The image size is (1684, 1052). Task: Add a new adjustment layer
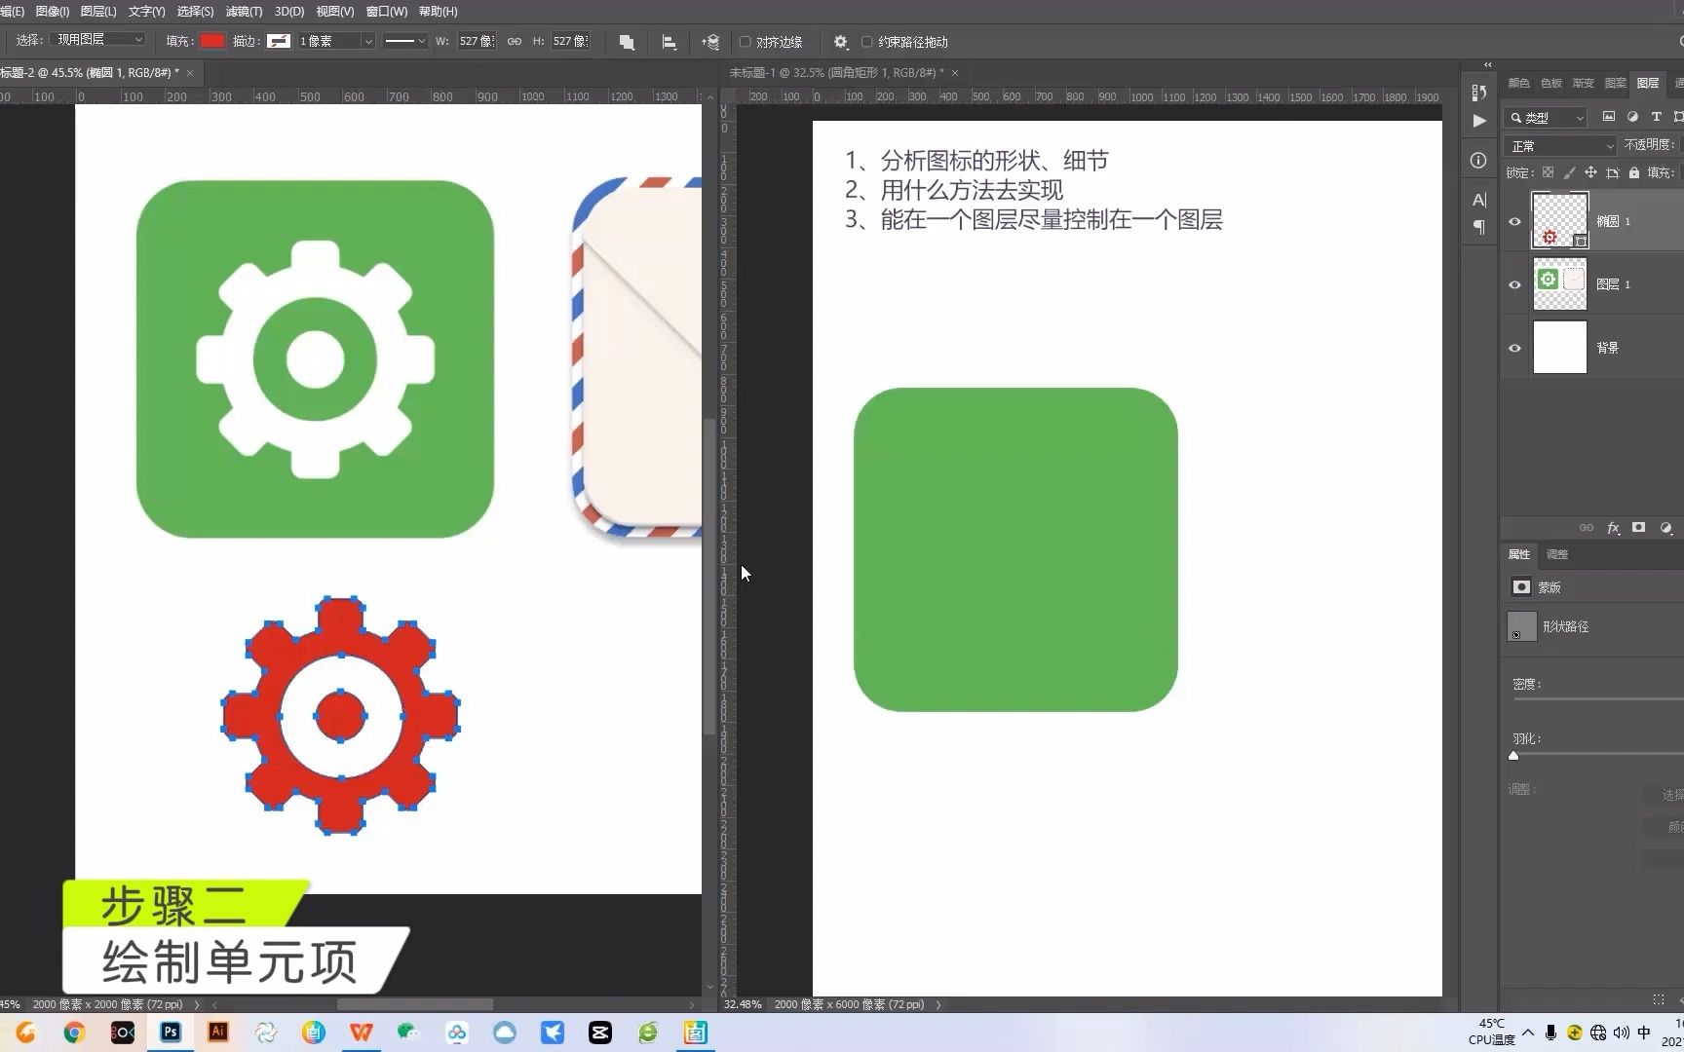click(1665, 528)
